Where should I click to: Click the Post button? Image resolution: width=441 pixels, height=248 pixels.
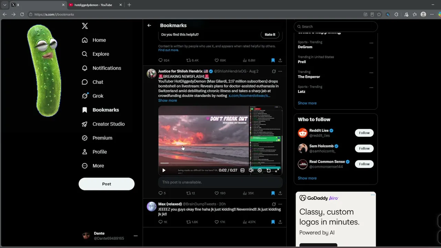pyautogui.click(x=106, y=184)
